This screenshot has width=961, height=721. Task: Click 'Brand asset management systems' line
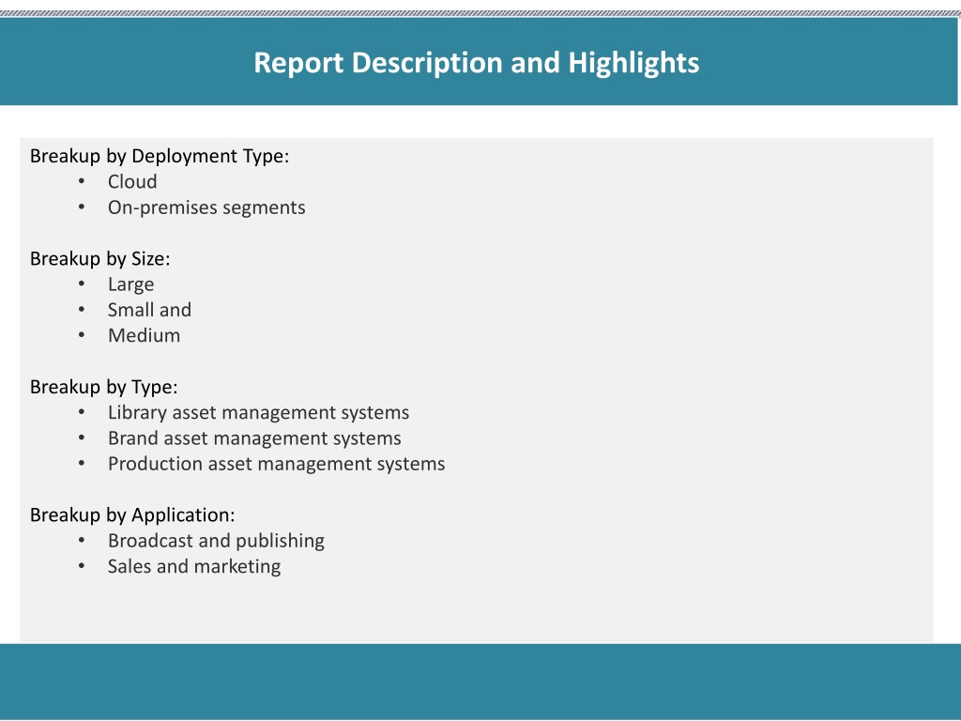click(254, 438)
